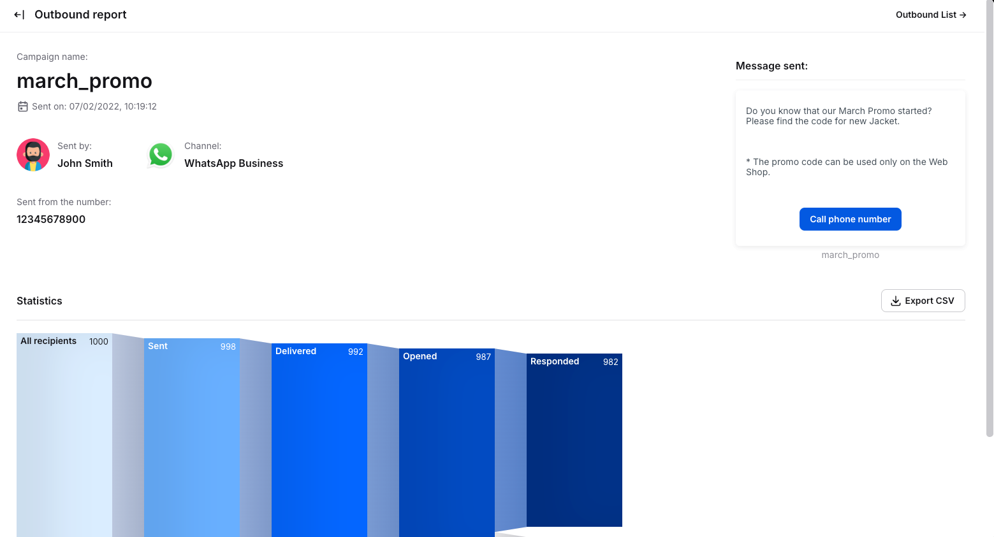
Task: Export statistics as CSV
Action: pyautogui.click(x=923, y=301)
